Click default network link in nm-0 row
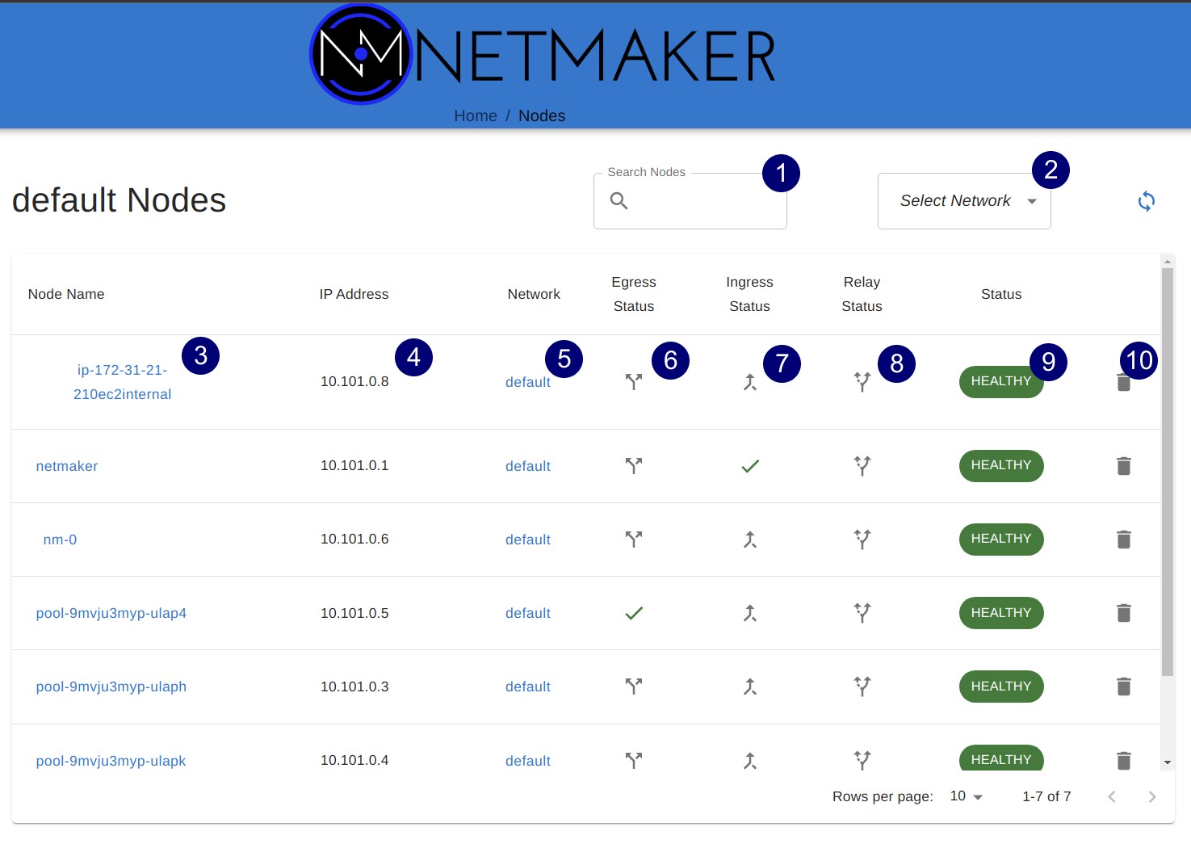The width and height of the screenshot is (1191, 844). (527, 540)
